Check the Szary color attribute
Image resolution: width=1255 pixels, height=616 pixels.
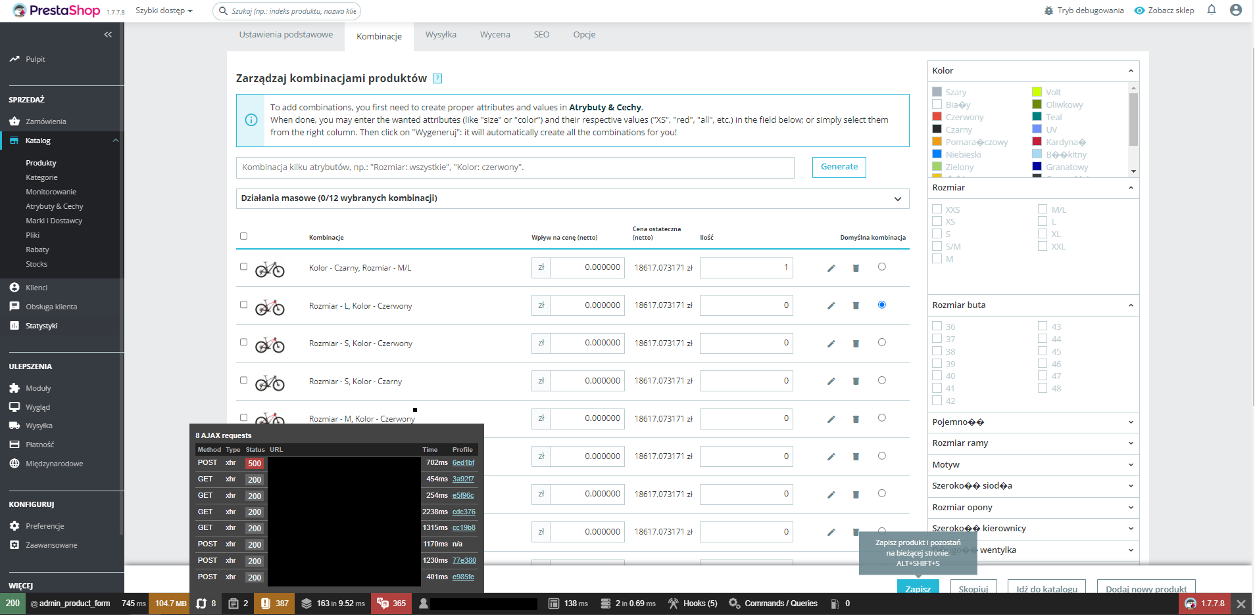tap(937, 92)
